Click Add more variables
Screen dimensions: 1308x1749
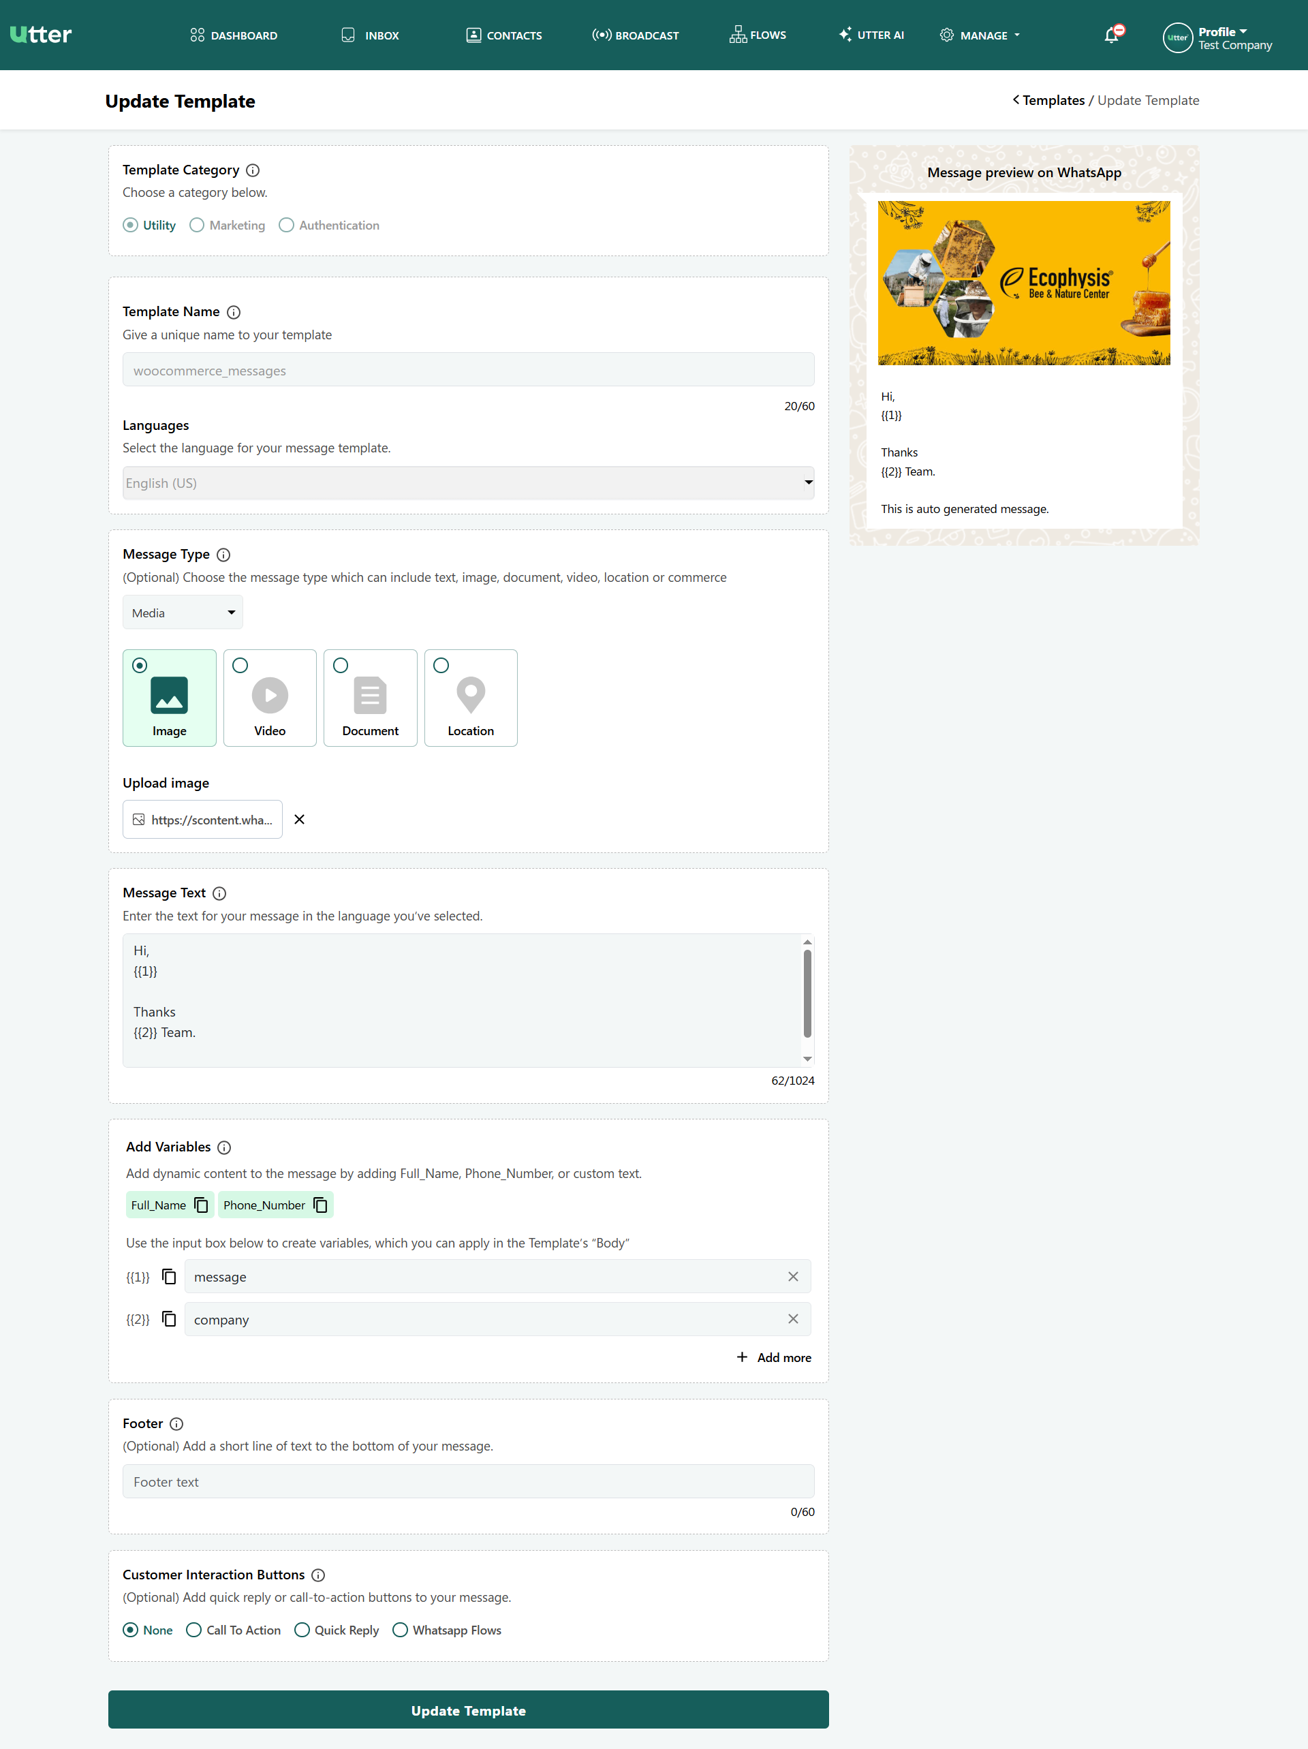773,1358
